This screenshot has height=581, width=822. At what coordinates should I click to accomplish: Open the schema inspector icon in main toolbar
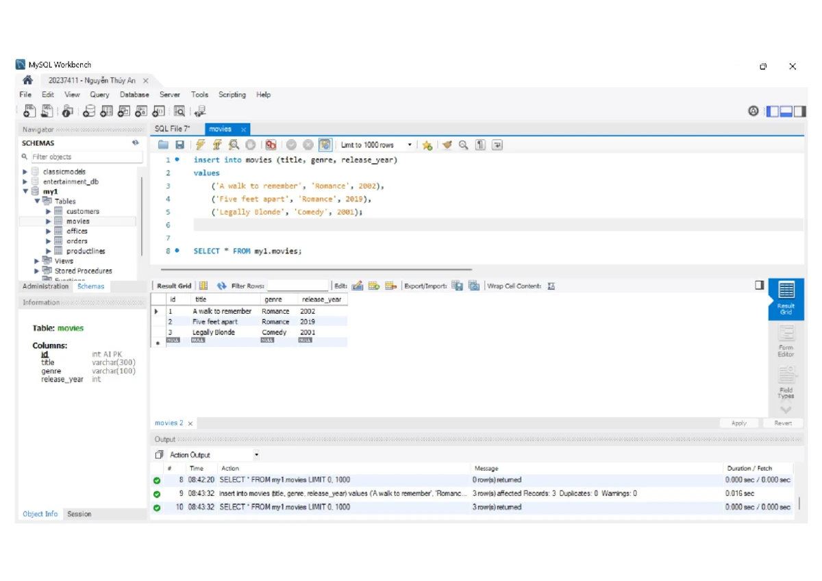click(x=68, y=111)
